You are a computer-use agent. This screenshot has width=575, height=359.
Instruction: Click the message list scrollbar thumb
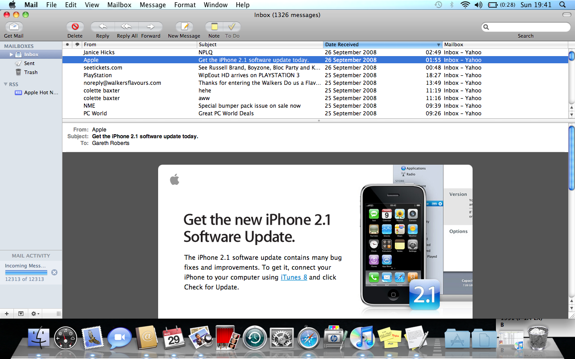pyautogui.click(x=571, y=56)
